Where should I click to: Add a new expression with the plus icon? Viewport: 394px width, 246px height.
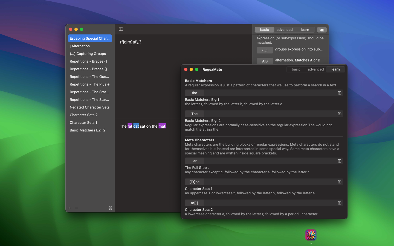[70, 208]
